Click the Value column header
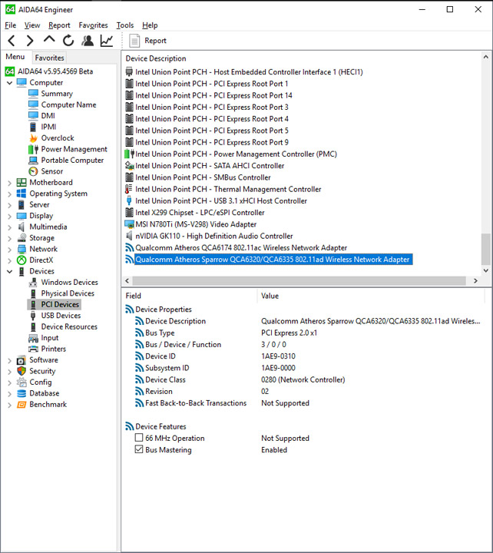The height and width of the screenshot is (553, 493). click(270, 296)
